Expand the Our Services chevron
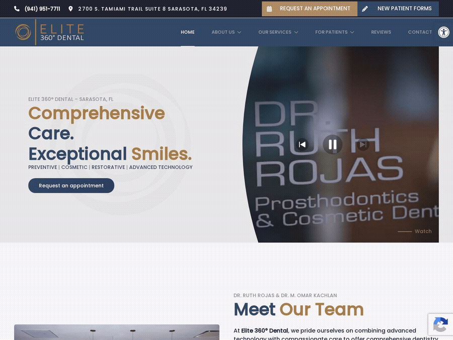This screenshot has width=453, height=340. [x=296, y=32]
